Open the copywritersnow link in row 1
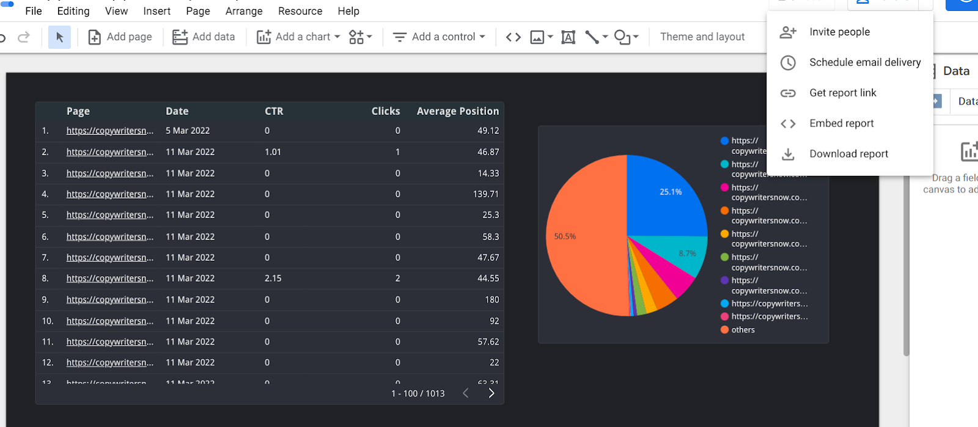This screenshot has height=427, width=978. pos(110,131)
